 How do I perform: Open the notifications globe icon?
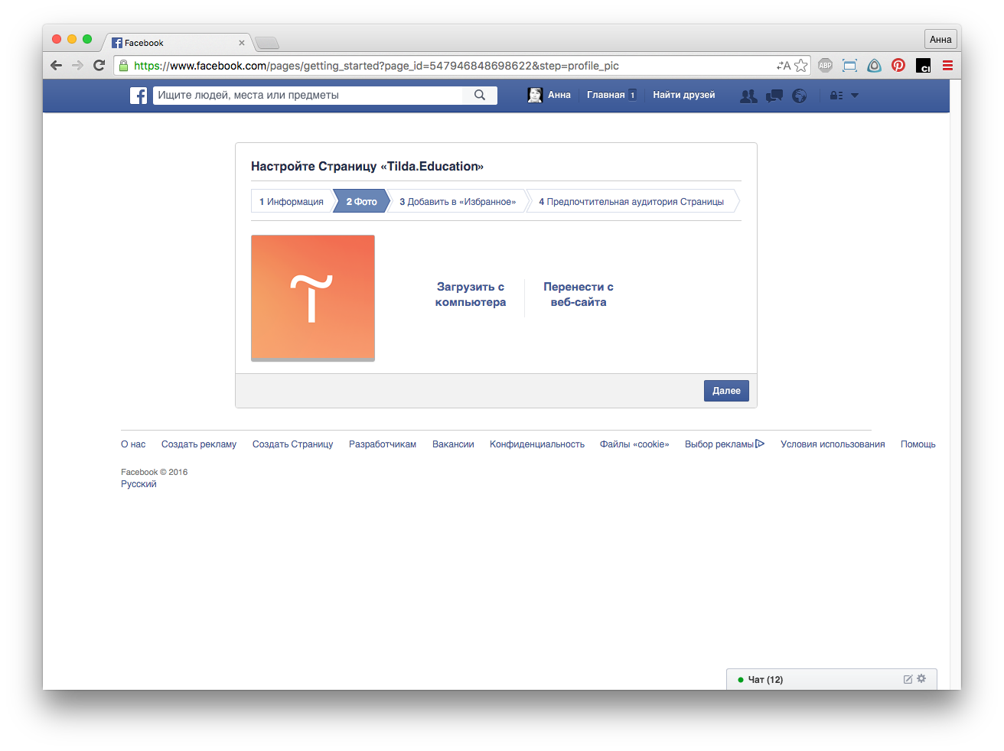(800, 96)
